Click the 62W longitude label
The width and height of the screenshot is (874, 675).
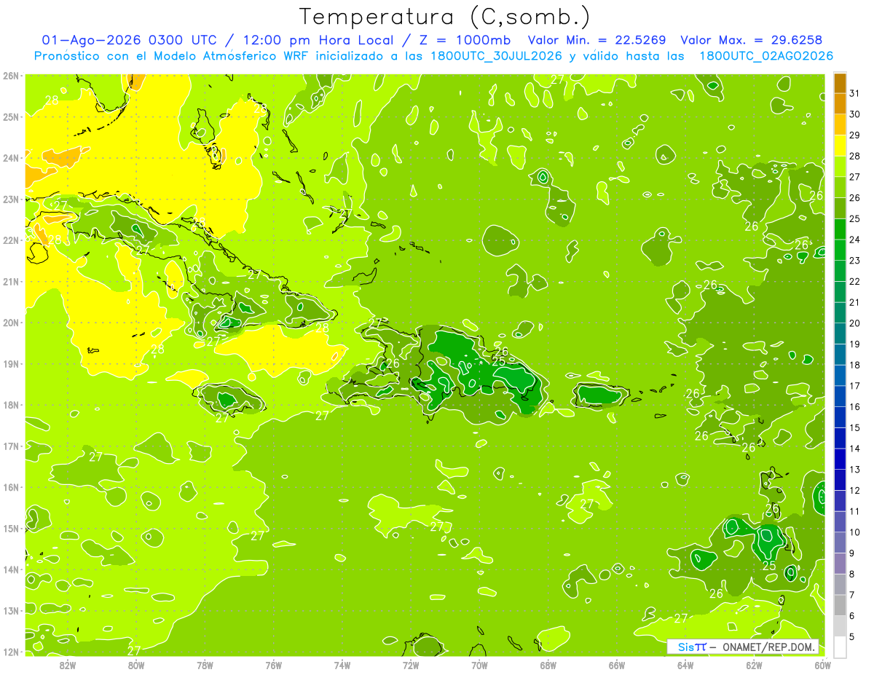click(754, 665)
